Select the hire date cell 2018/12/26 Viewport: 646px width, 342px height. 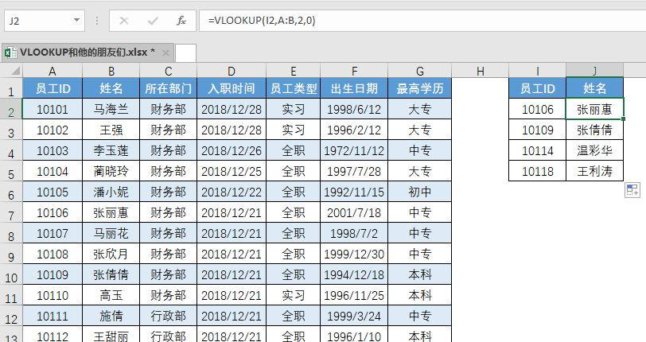point(232,150)
